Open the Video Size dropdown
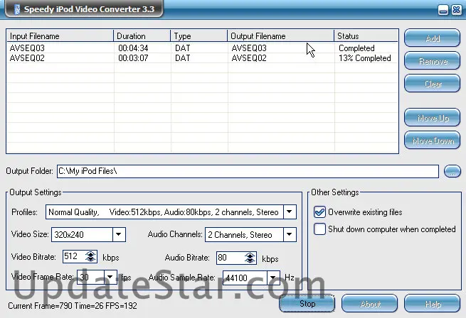Image resolution: width=466 pixels, height=318 pixels. (119, 234)
